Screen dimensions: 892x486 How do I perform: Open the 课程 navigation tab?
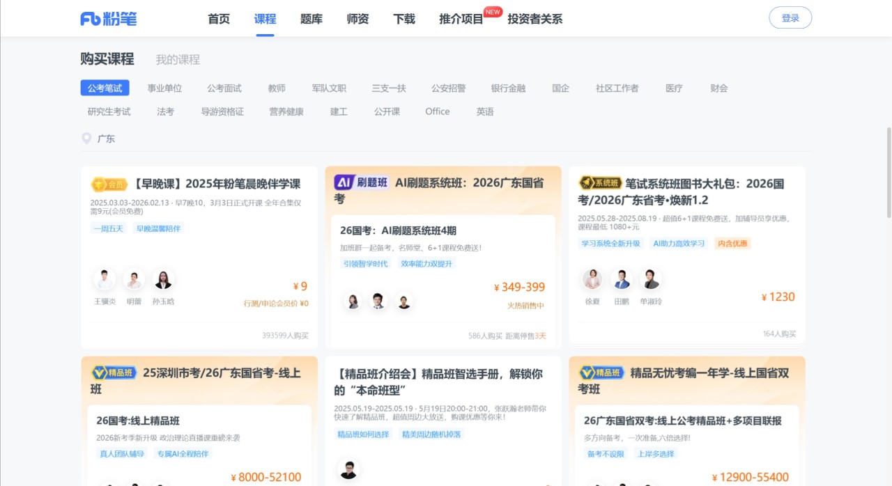point(265,19)
